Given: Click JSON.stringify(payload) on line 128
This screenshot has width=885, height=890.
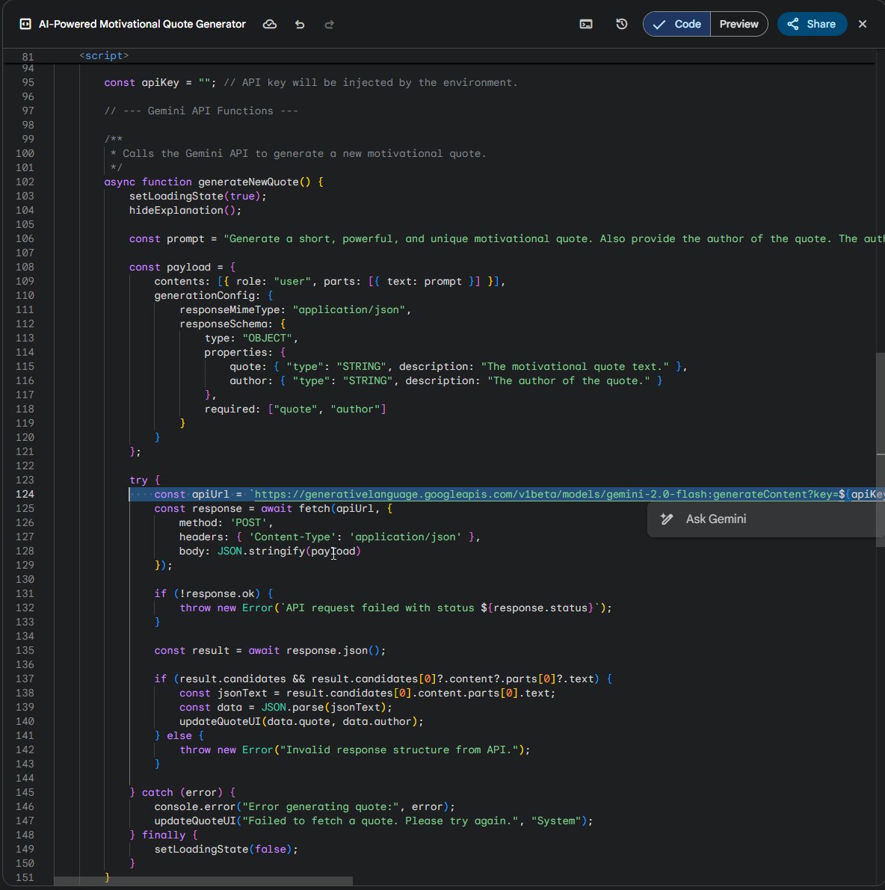Looking at the screenshot, I should (x=289, y=551).
